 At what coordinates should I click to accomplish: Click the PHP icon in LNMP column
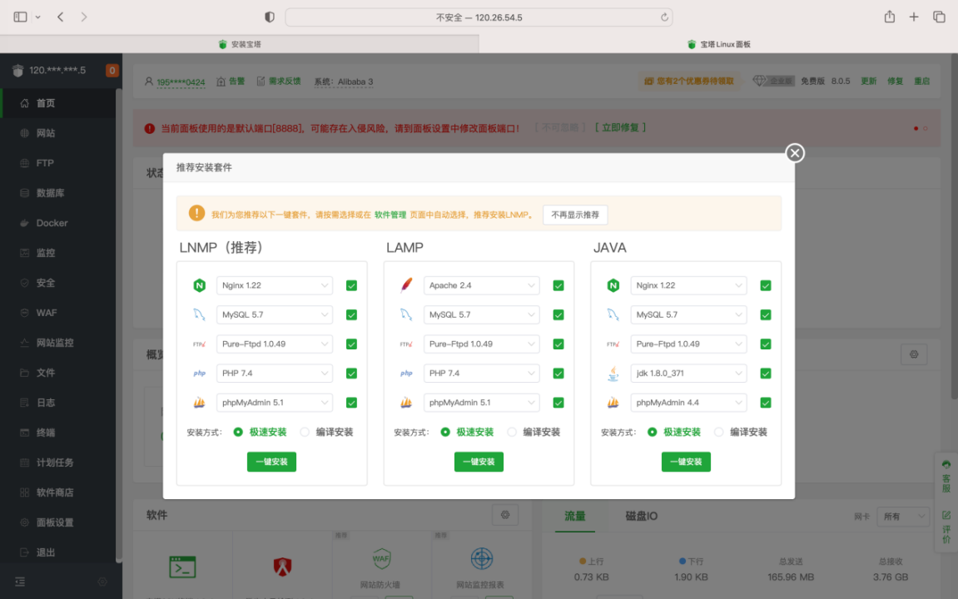(x=199, y=373)
